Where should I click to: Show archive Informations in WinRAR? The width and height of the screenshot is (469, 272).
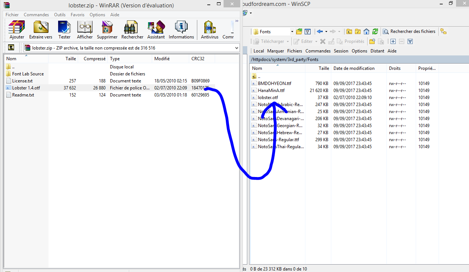pyautogui.click(x=181, y=27)
